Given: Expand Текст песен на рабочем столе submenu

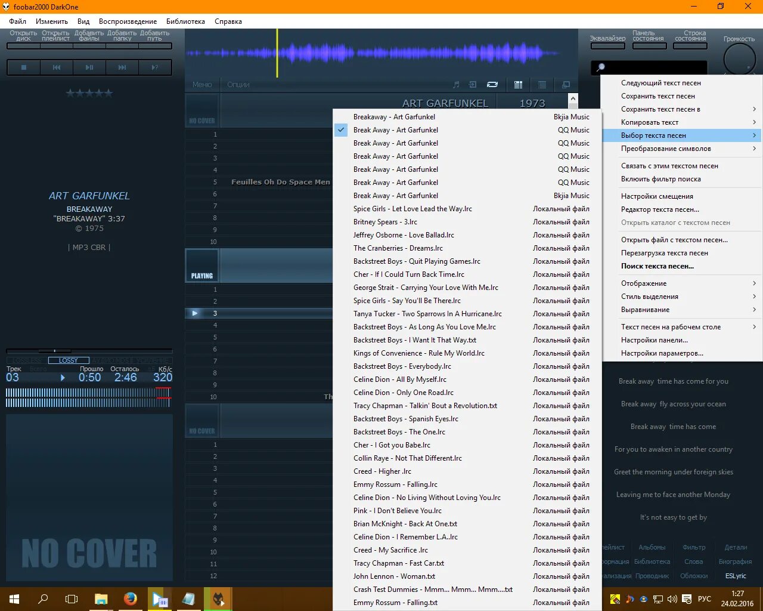Looking at the screenshot, I should click(x=682, y=327).
